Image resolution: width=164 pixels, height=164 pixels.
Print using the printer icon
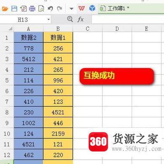click(32, 9)
